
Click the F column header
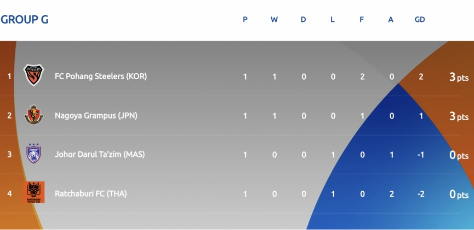pos(362,20)
